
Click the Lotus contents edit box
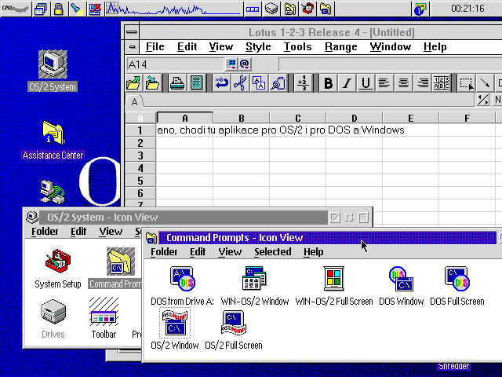pos(390,64)
